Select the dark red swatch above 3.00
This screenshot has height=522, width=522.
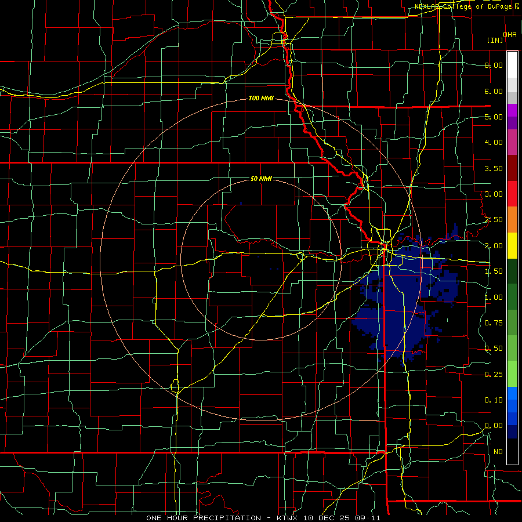coord(512,168)
